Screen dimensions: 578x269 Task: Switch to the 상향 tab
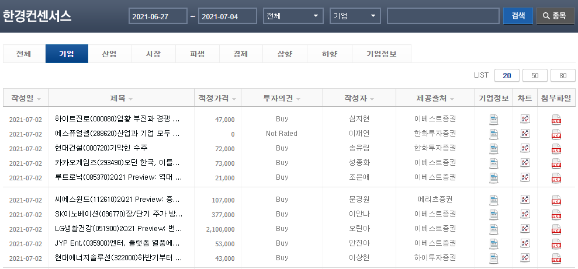point(285,54)
